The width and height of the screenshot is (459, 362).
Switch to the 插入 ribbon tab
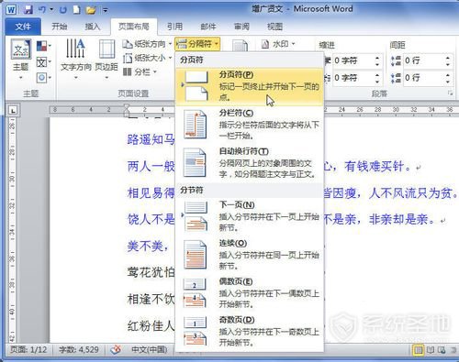pyautogui.click(x=93, y=27)
